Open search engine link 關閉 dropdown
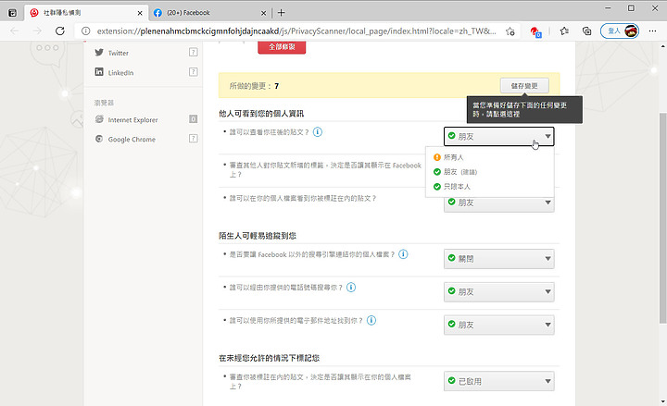This screenshot has height=406, width=667. [x=499, y=259]
